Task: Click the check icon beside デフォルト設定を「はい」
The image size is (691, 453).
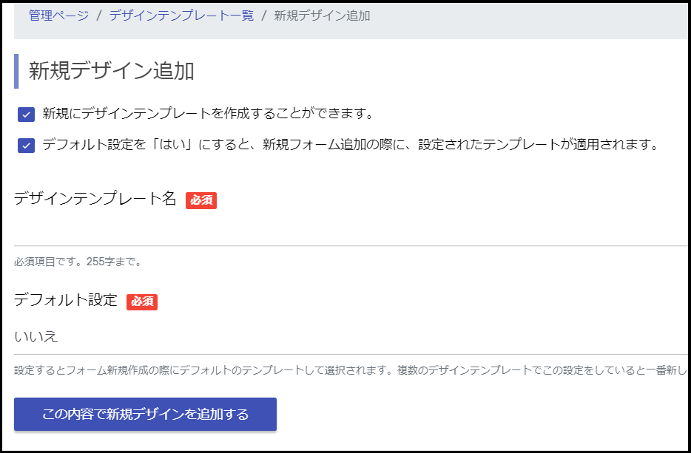Action: [26, 146]
